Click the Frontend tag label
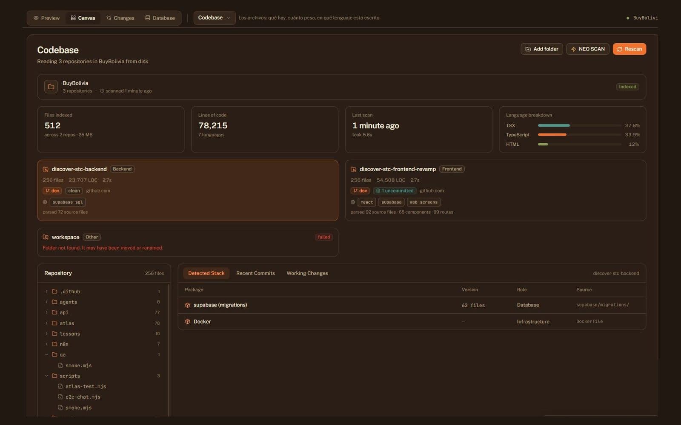This screenshot has height=425, width=681. pos(452,169)
